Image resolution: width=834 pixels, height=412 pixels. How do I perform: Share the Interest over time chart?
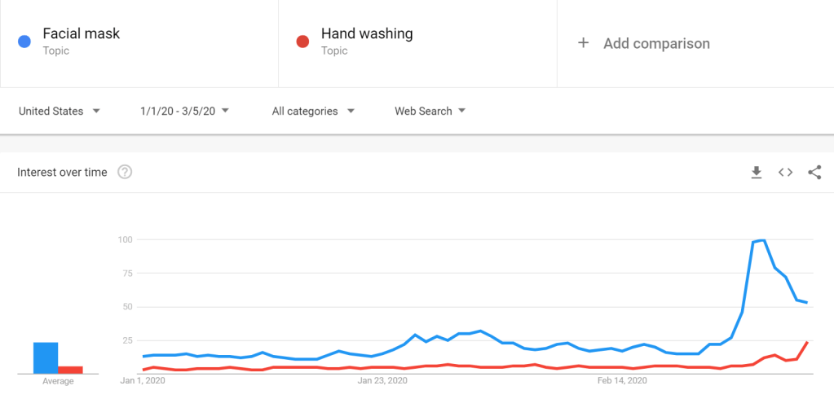(x=814, y=172)
